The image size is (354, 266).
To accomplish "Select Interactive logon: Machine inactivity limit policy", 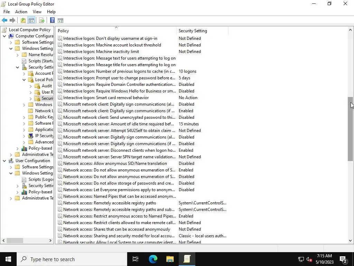I will (x=101, y=52).
